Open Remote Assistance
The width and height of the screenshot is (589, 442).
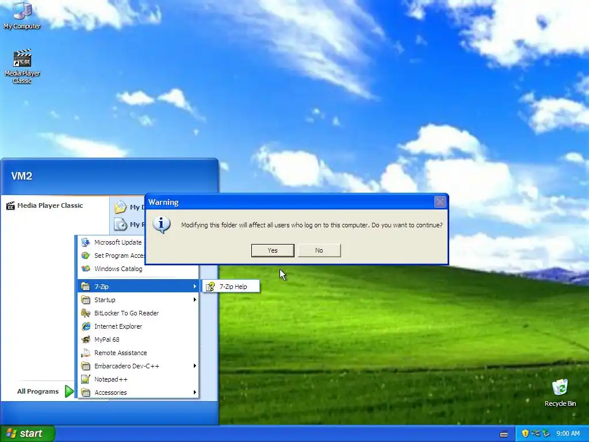pos(138,353)
